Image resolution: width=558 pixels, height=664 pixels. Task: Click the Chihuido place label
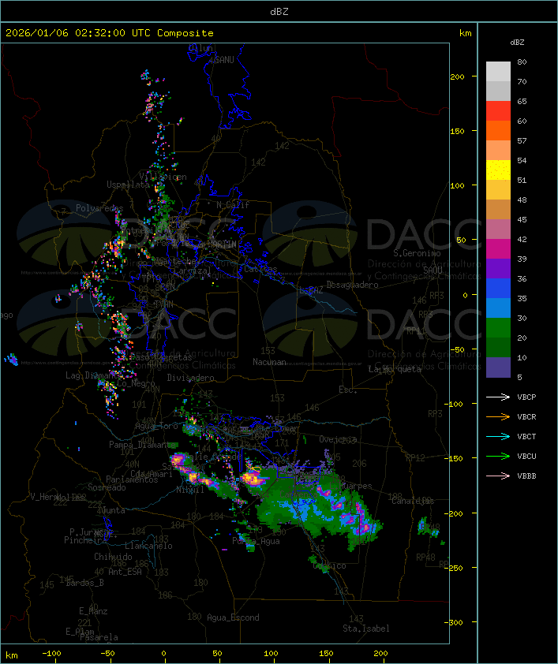(113, 557)
